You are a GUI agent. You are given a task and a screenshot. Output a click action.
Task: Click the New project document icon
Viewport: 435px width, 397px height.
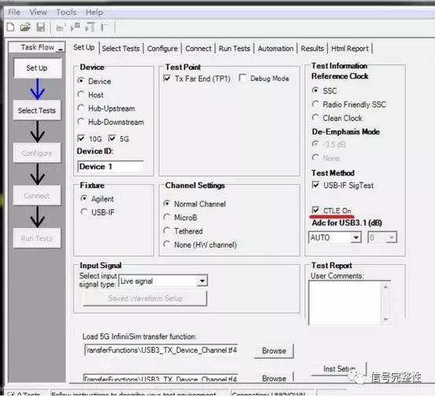tap(10, 28)
